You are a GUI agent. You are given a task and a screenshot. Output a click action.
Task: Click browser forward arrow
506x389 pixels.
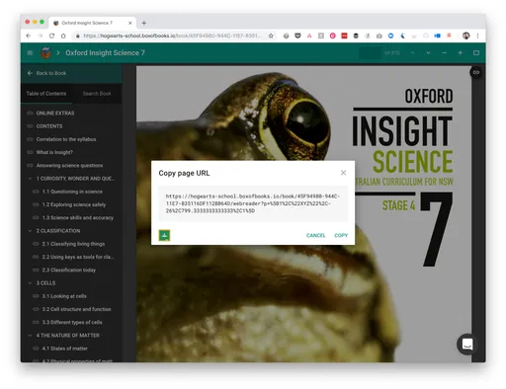point(41,36)
